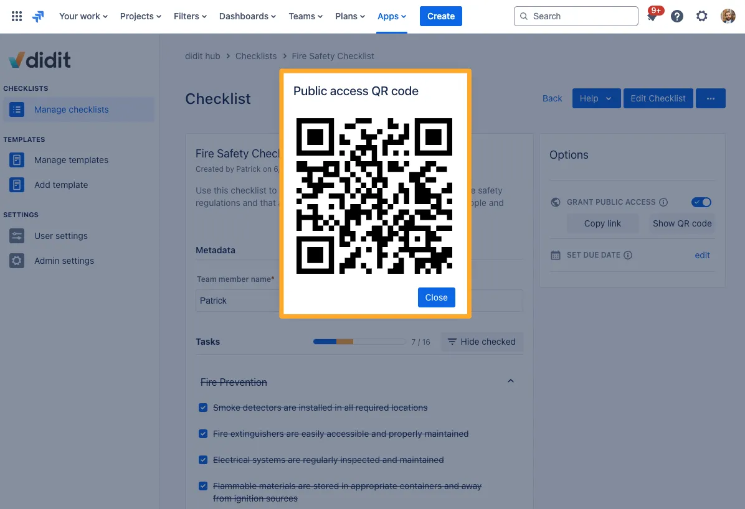The image size is (745, 509).
Task: Click the Edit Checklist button
Action: click(x=658, y=98)
